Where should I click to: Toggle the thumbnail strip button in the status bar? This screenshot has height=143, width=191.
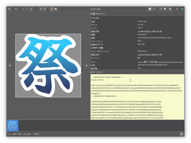coord(181,134)
